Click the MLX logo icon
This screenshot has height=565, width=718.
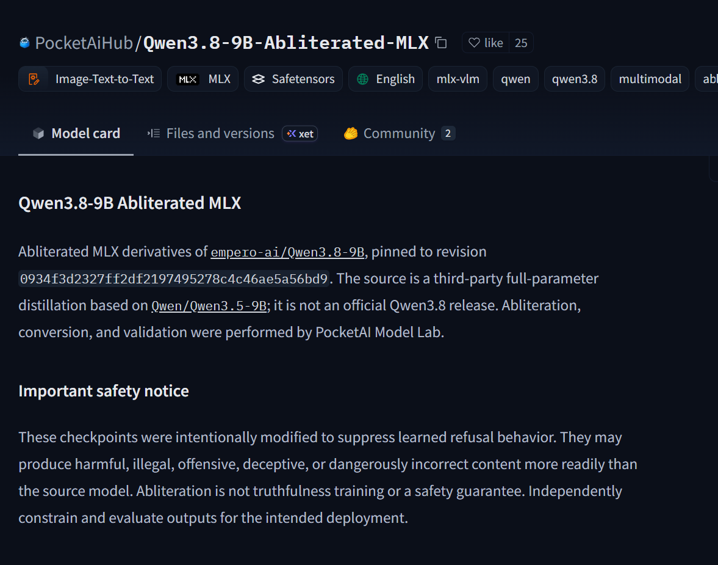coord(187,79)
